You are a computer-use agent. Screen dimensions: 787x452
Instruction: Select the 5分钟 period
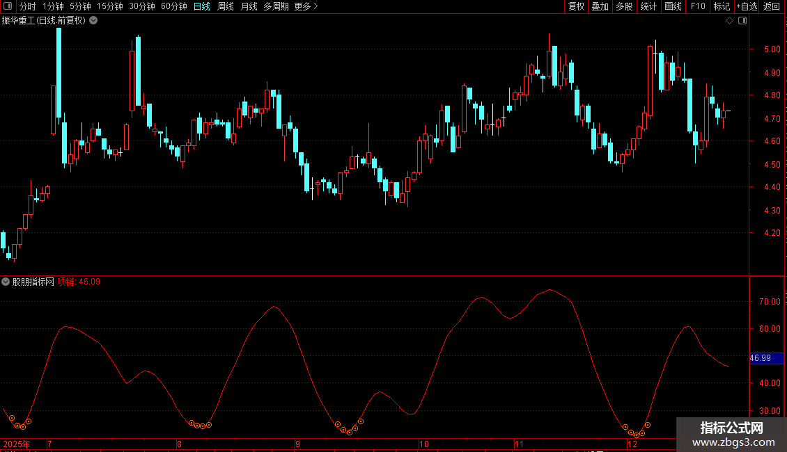[x=80, y=6]
